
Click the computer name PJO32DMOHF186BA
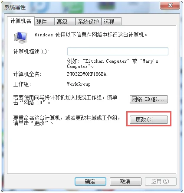click(x=87, y=74)
